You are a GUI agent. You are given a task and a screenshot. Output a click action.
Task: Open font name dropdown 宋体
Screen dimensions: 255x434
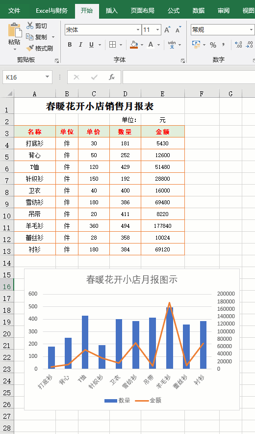point(138,29)
